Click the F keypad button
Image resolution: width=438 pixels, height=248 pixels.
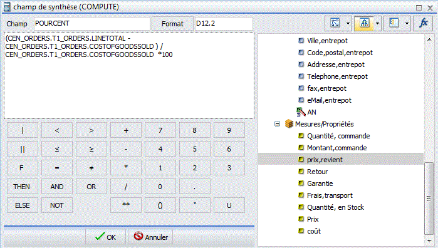pos(23,168)
